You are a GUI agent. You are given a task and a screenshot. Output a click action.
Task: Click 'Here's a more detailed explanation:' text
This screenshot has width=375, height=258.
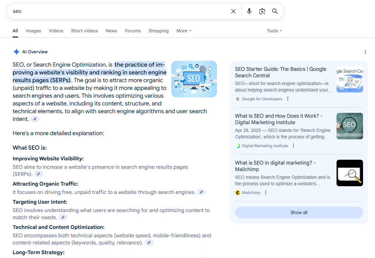coord(59,133)
